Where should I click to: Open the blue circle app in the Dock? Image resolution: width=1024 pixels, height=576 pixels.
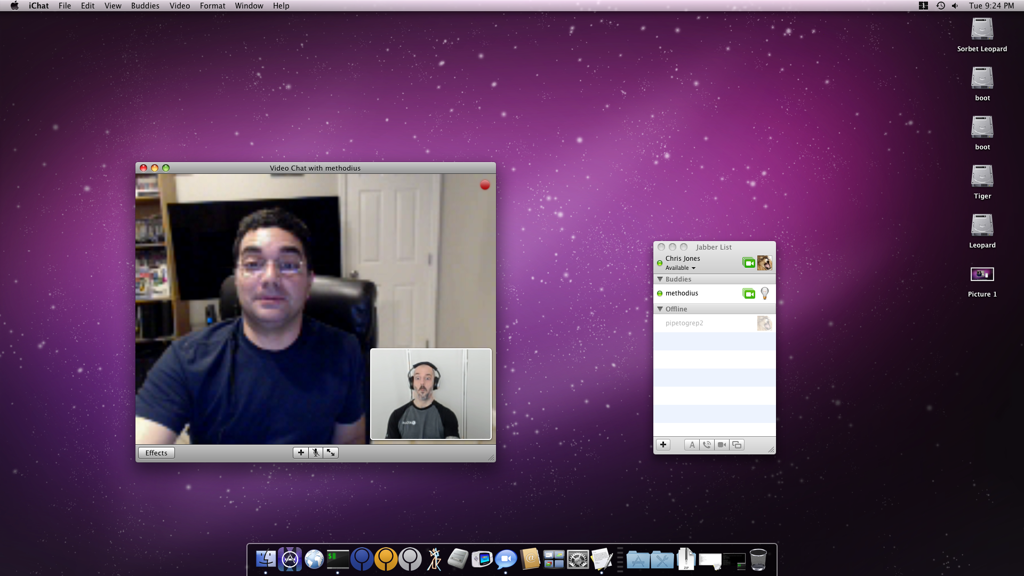[x=362, y=559]
